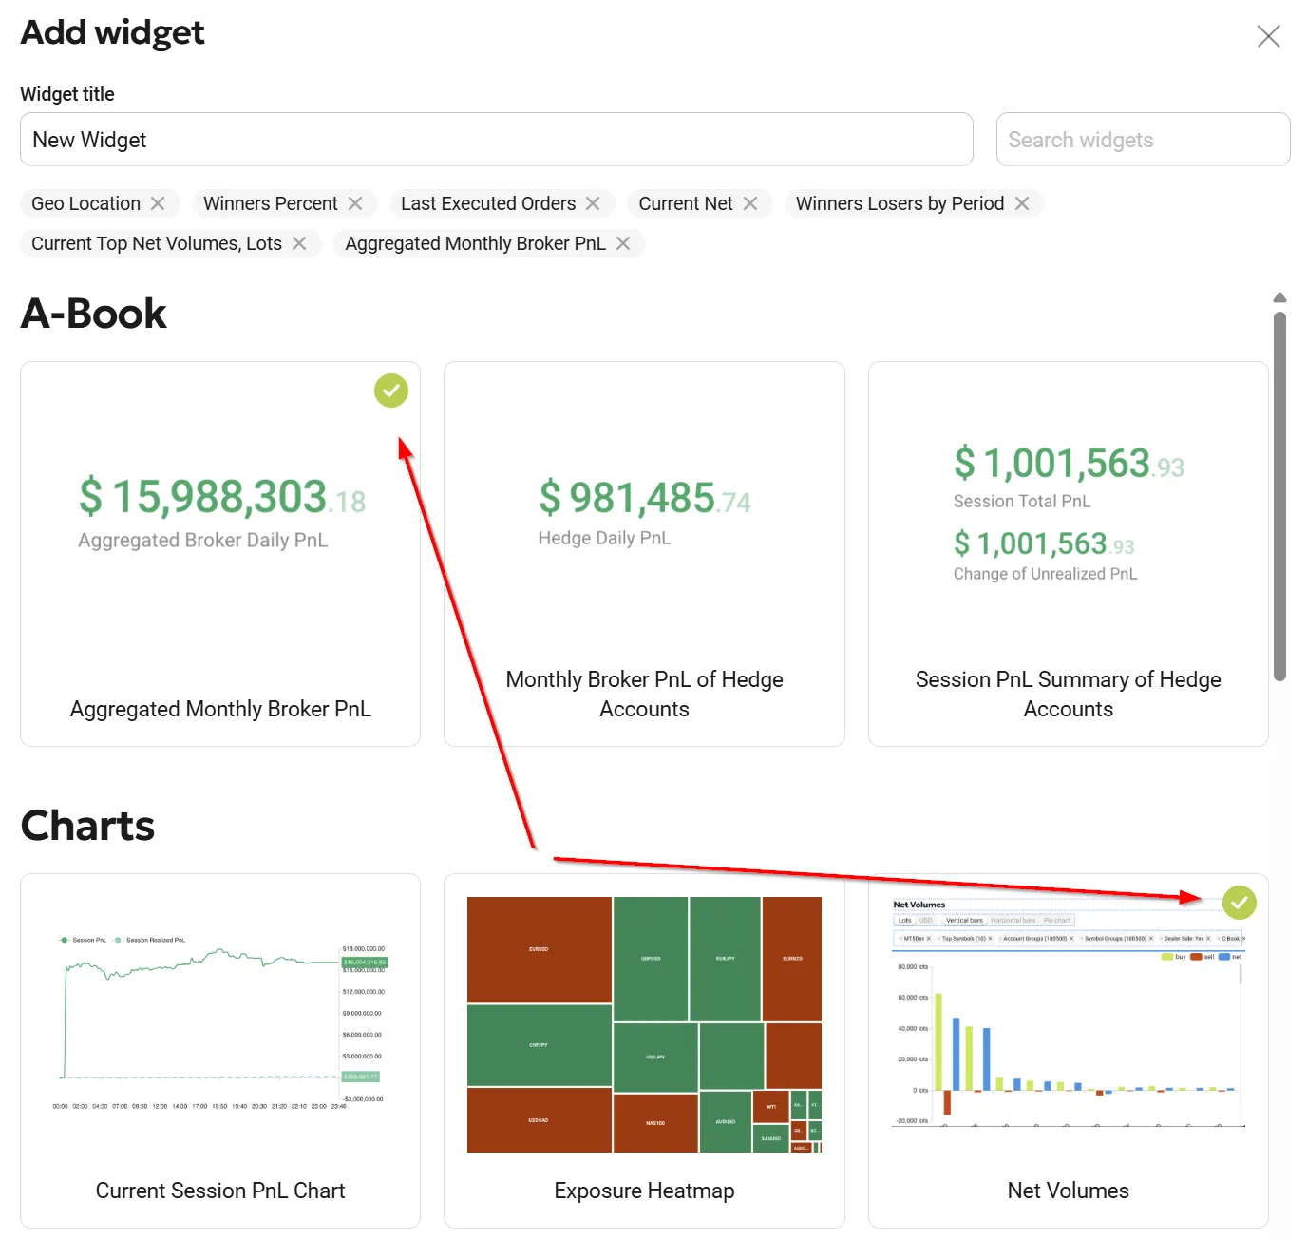Remove the Winners Percent tag
1307x1239 pixels.
355,203
